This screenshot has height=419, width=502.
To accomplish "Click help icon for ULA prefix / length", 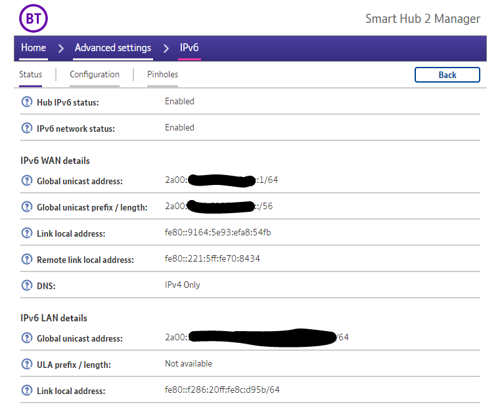I will point(27,365).
